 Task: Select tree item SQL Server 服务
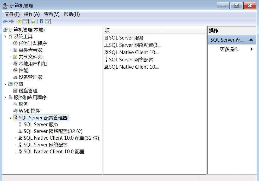click(x=41, y=124)
